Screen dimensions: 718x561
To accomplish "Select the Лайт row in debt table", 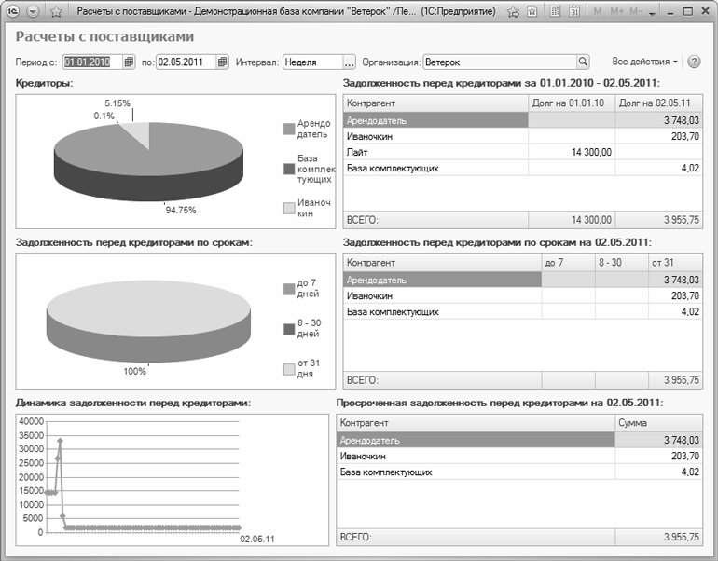I will pyautogui.click(x=523, y=153).
